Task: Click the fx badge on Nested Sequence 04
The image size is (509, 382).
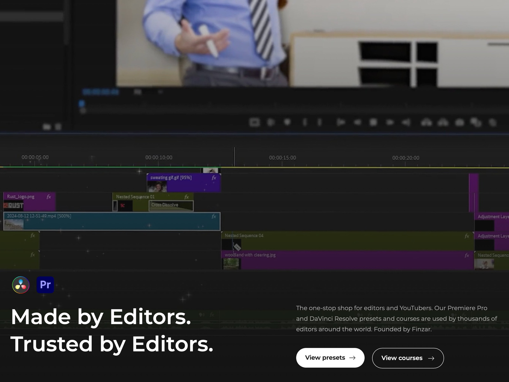Action: click(467, 236)
